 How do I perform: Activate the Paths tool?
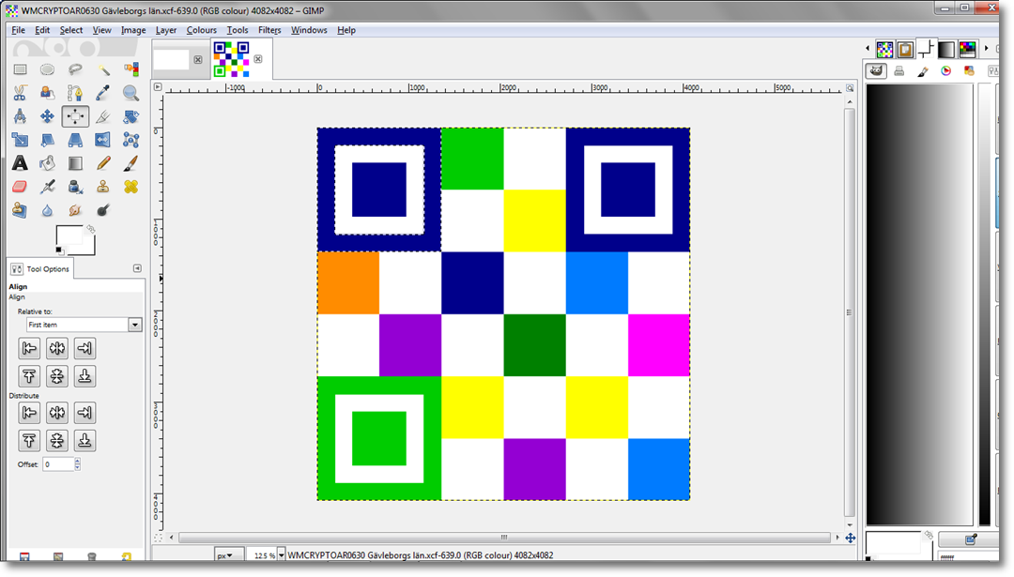[75, 93]
